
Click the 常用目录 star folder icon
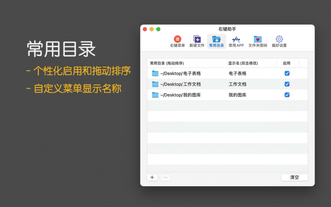217,38
